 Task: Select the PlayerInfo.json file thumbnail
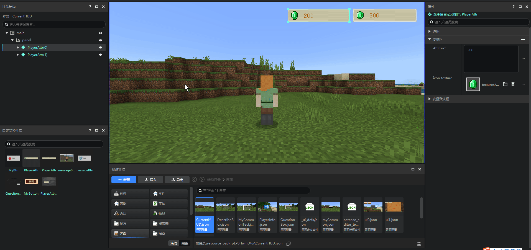pyautogui.click(x=267, y=215)
